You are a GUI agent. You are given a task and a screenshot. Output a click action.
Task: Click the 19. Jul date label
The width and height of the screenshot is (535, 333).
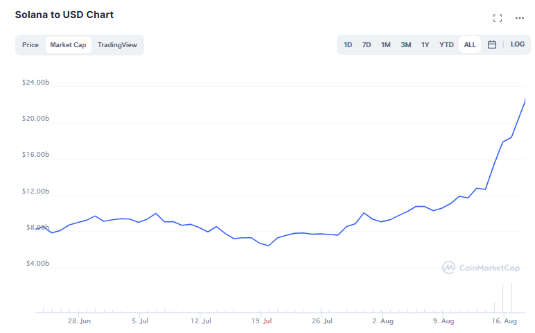tap(261, 321)
